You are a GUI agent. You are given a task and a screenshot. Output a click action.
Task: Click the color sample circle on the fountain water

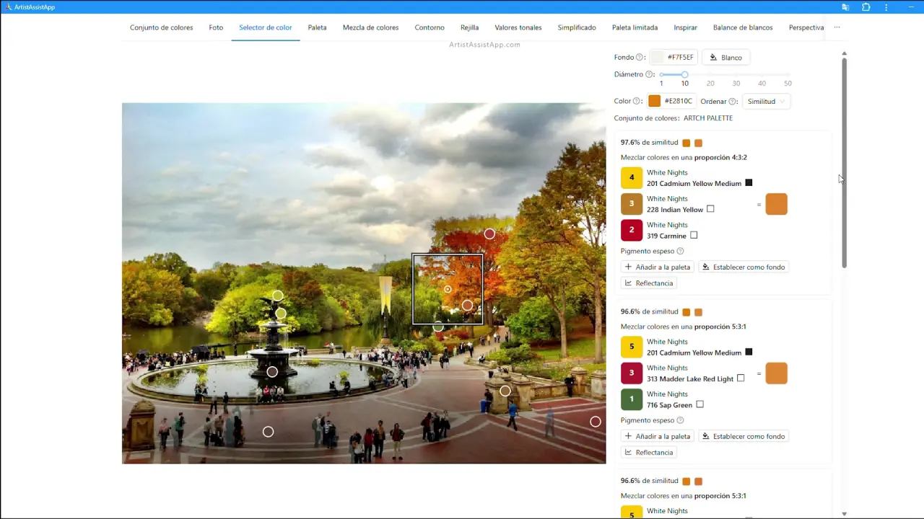pos(272,372)
